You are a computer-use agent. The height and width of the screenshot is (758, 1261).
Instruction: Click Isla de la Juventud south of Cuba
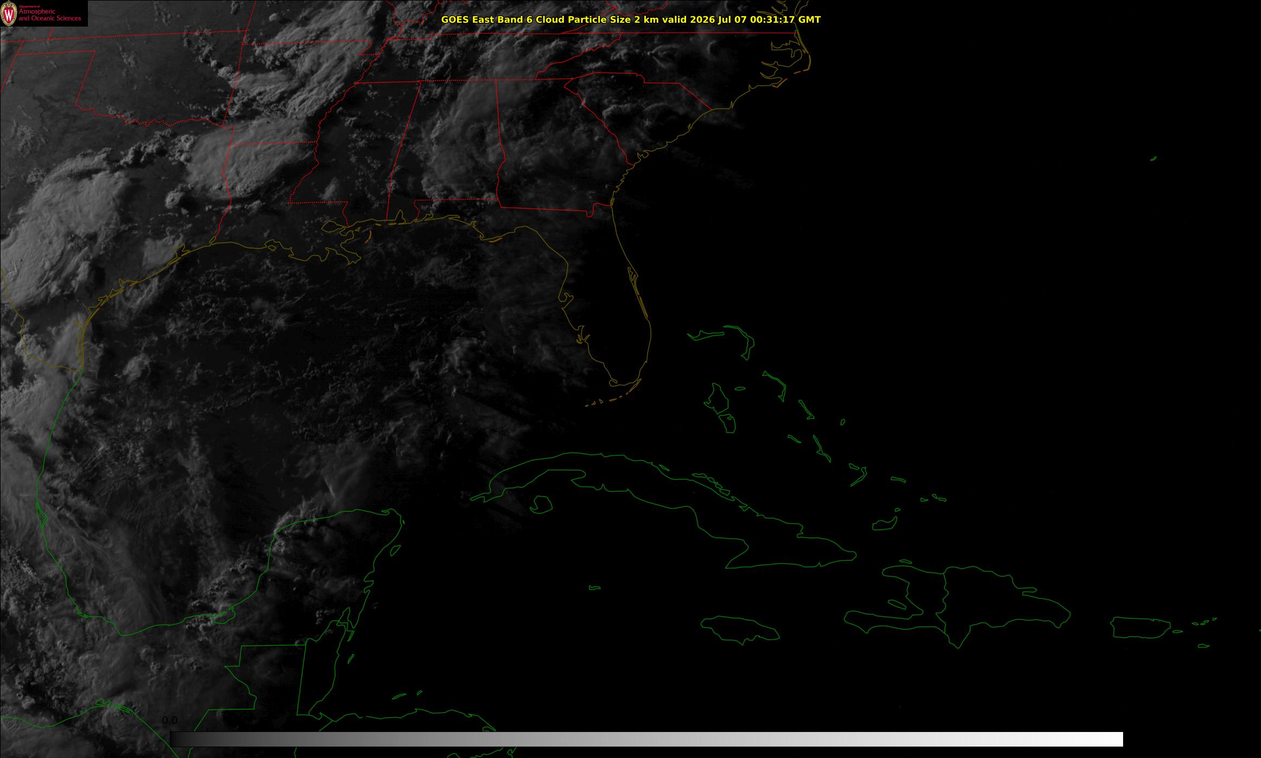(x=541, y=505)
